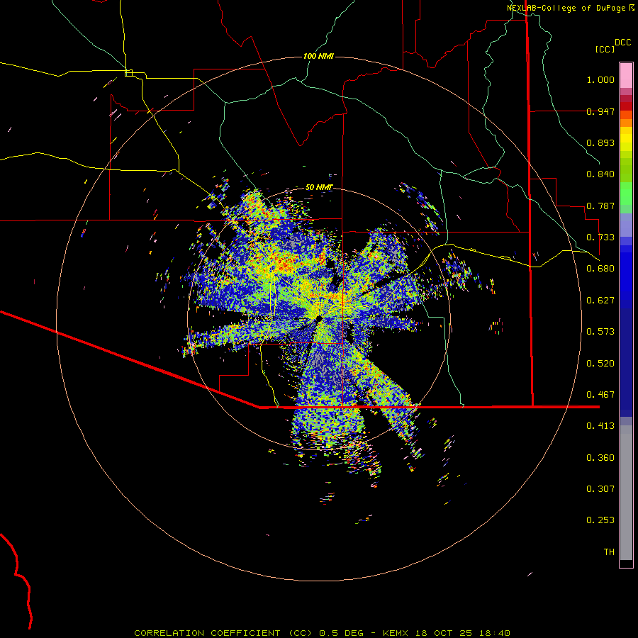638x638 pixels.
Task: Pick the gray color bar segment near 0.307
Action: click(626, 493)
